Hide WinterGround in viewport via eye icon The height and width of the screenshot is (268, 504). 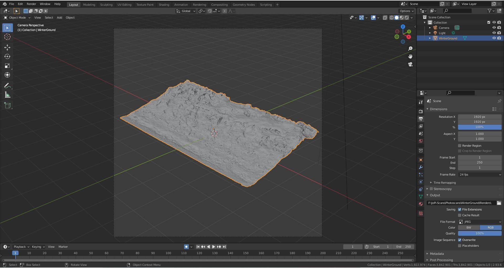click(x=494, y=38)
